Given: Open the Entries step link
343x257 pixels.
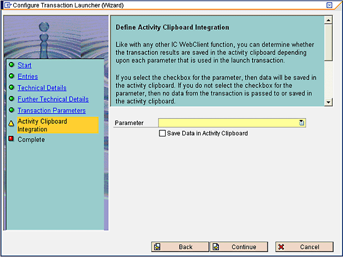Looking at the screenshot, I should [x=28, y=77].
